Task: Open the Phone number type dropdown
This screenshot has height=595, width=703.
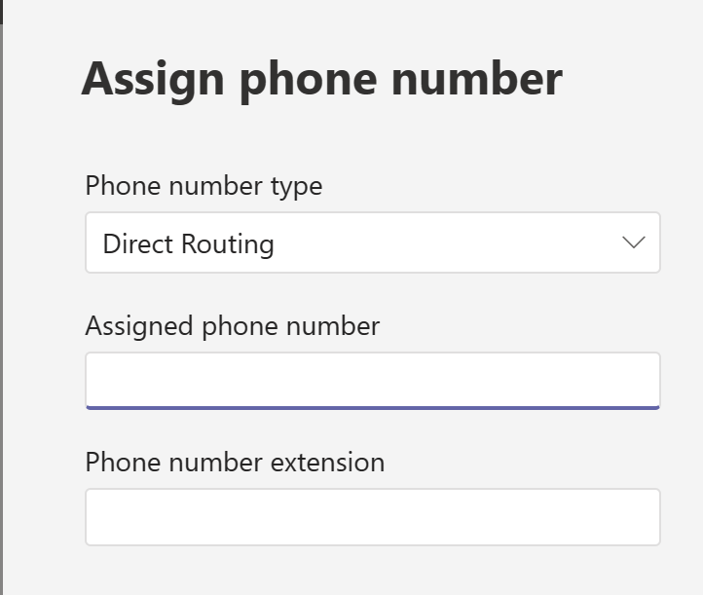Action: coord(372,242)
